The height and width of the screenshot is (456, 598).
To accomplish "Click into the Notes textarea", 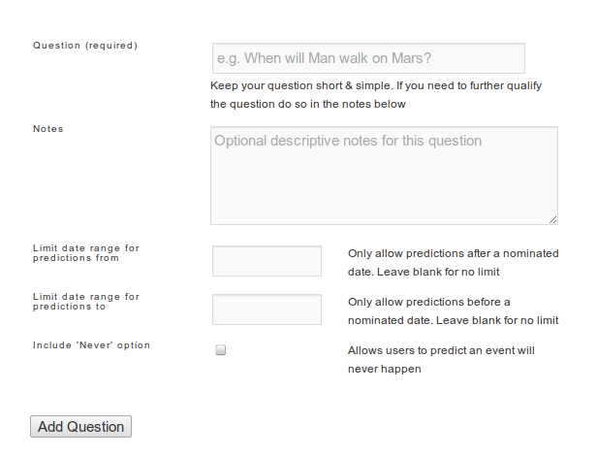I will point(384,176).
